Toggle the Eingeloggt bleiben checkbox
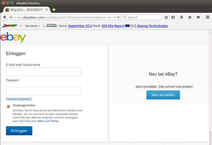212x145 pixels. tap(8, 107)
